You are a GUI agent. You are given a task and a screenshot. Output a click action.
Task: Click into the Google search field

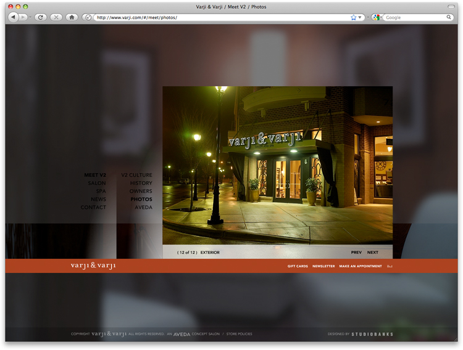[415, 17]
